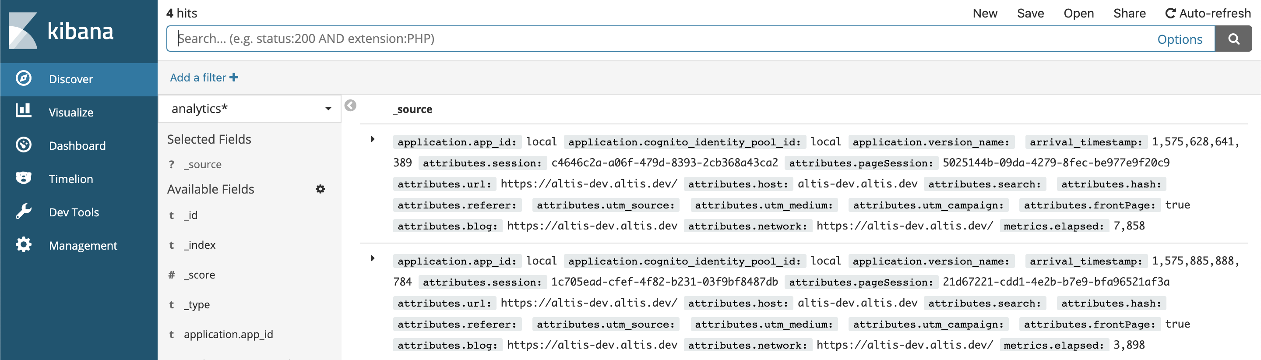This screenshot has width=1261, height=360.
Task: Select the application.app_id field
Action: tap(228, 335)
